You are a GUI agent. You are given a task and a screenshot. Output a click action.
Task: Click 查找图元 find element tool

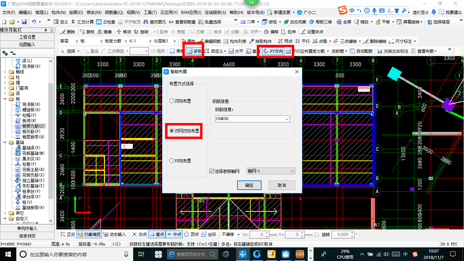tap(155, 22)
